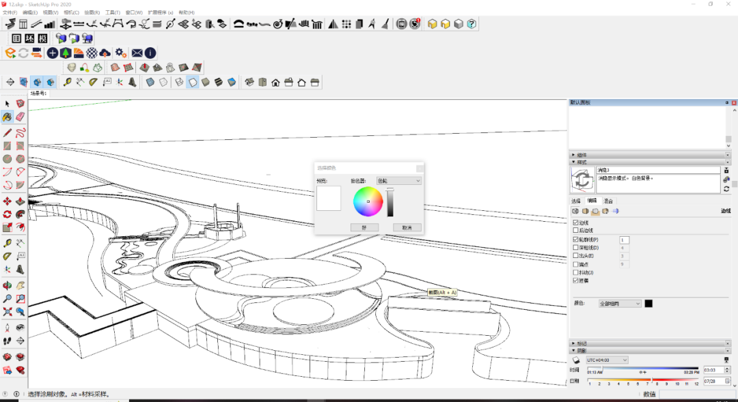Activate the Paint Bucket tool
The width and height of the screenshot is (738, 402).
click(x=8, y=117)
